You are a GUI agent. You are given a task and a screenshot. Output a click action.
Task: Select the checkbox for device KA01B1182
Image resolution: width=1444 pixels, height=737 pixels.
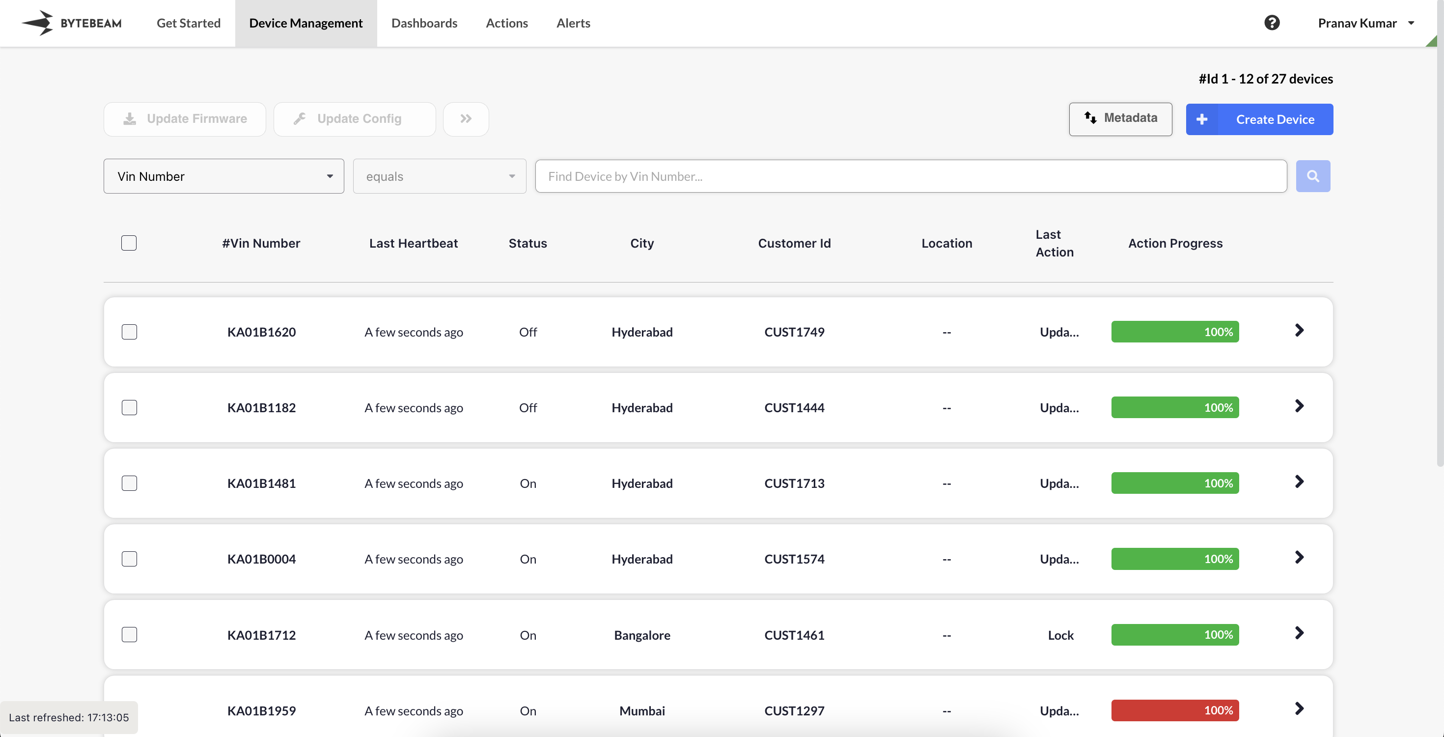coord(130,408)
